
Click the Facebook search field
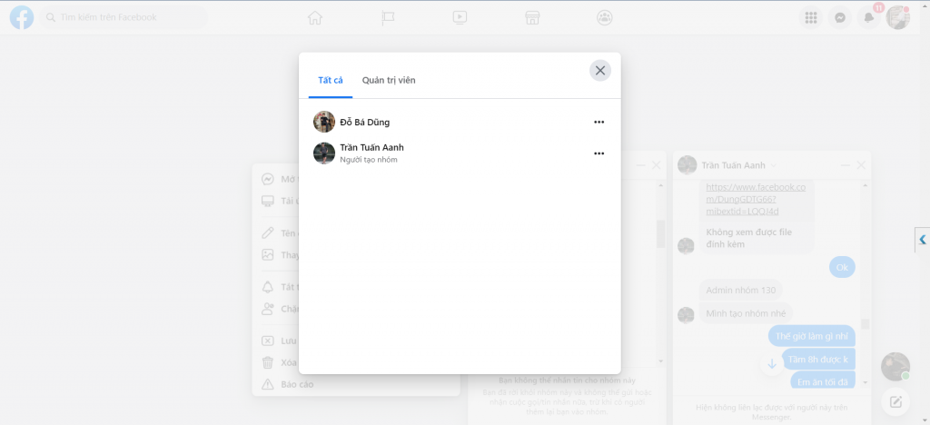click(125, 17)
